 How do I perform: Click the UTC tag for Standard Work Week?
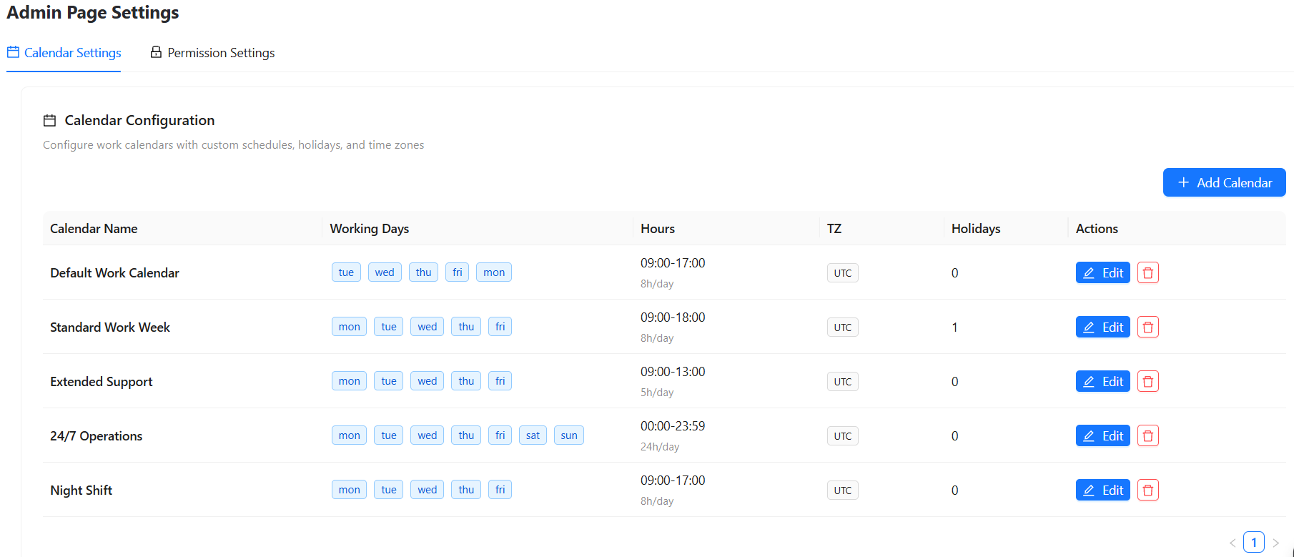pyautogui.click(x=843, y=327)
